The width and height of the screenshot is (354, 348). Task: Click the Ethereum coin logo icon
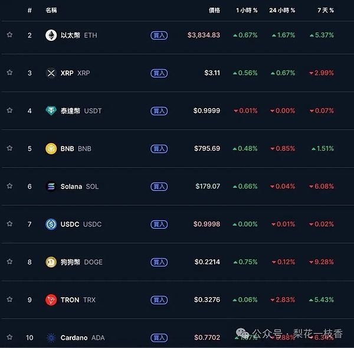coord(51,35)
